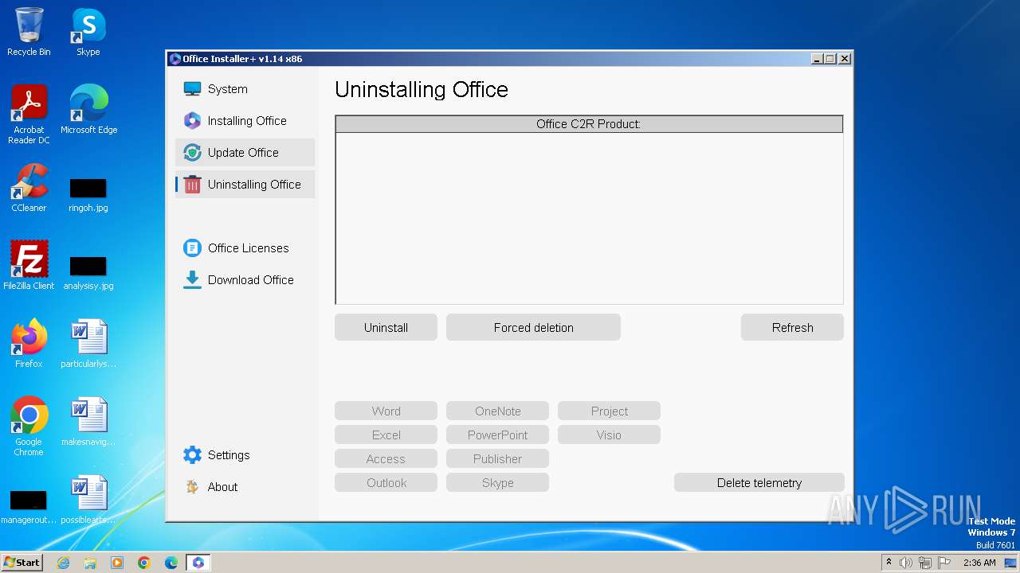Click the Office Installer+ title bar icon

pos(175,59)
